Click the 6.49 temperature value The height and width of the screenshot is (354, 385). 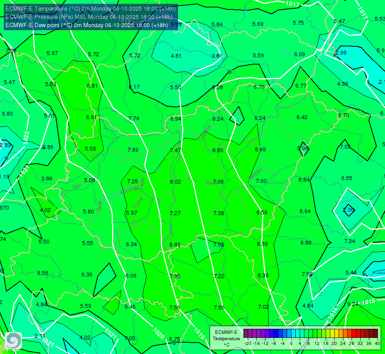point(260,149)
